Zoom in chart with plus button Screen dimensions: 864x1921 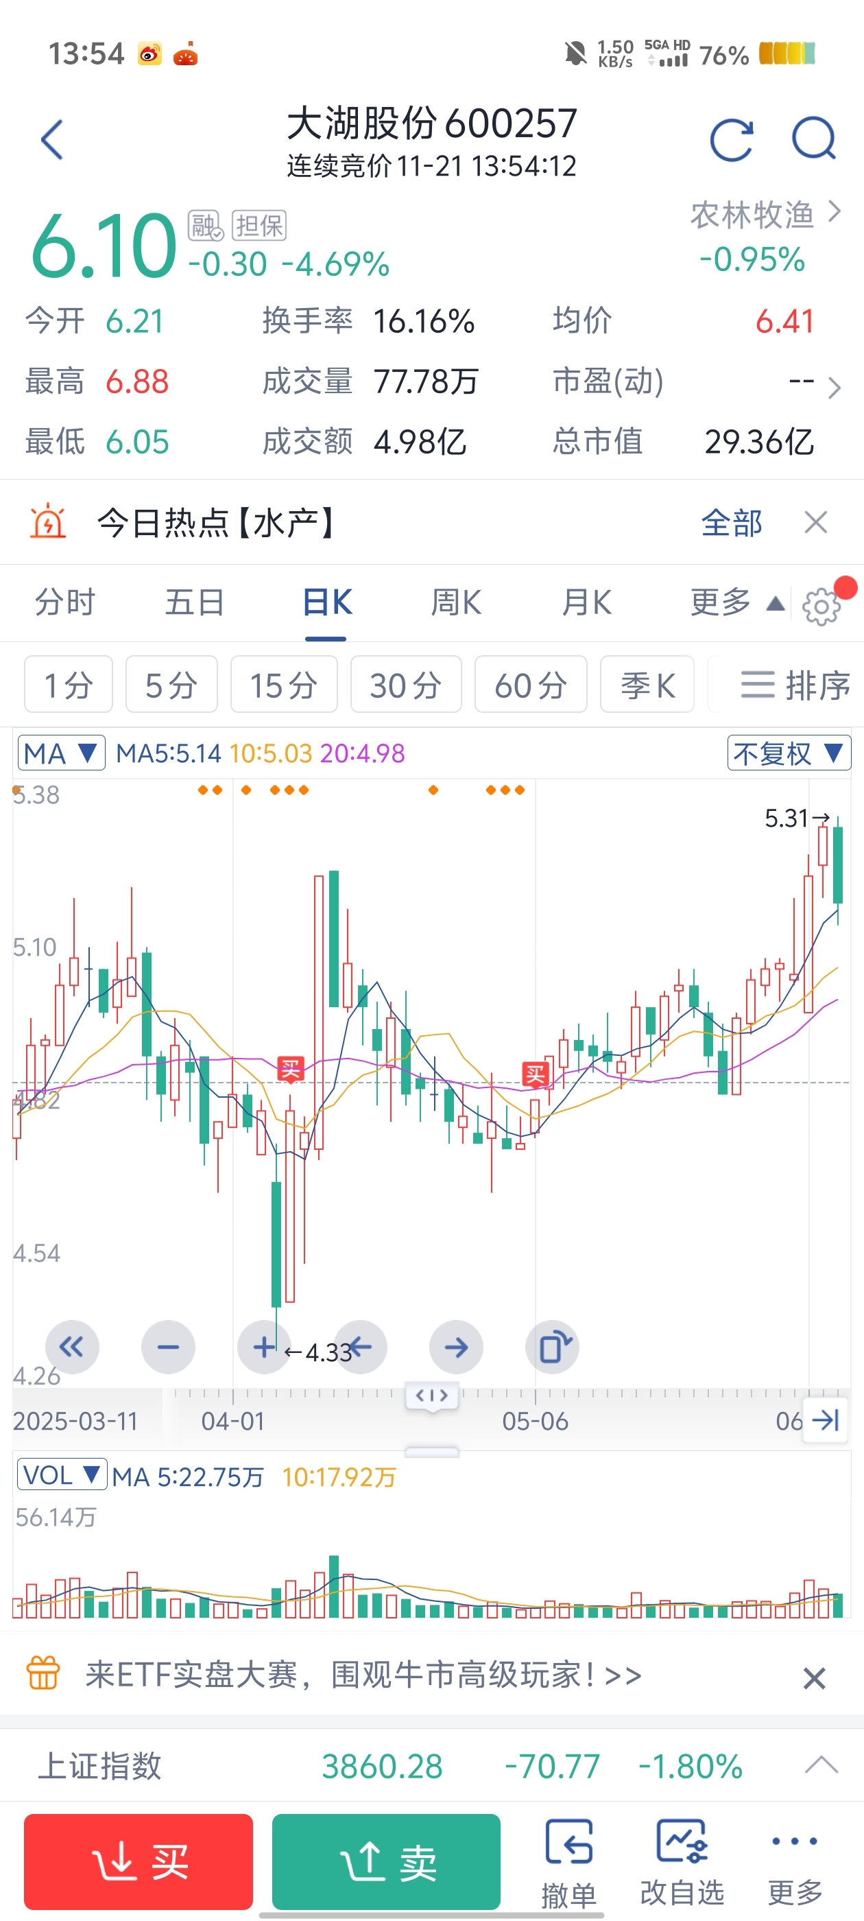[263, 1347]
